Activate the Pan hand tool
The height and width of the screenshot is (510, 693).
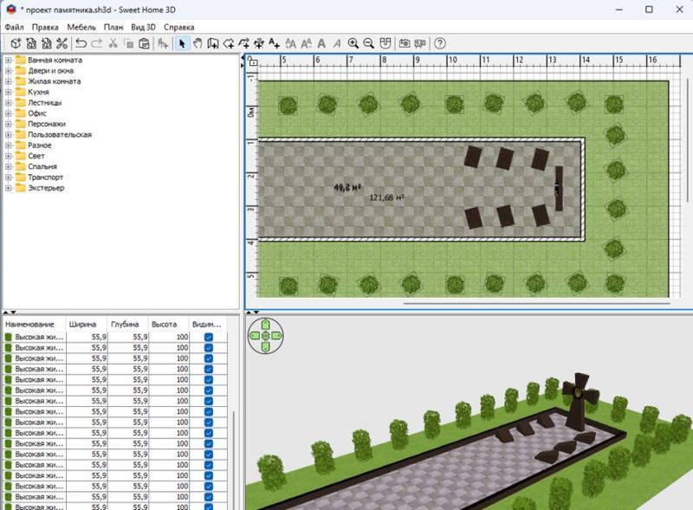click(x=198, y=43)
